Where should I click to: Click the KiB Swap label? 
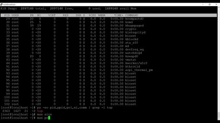click(x=9, y=9)
